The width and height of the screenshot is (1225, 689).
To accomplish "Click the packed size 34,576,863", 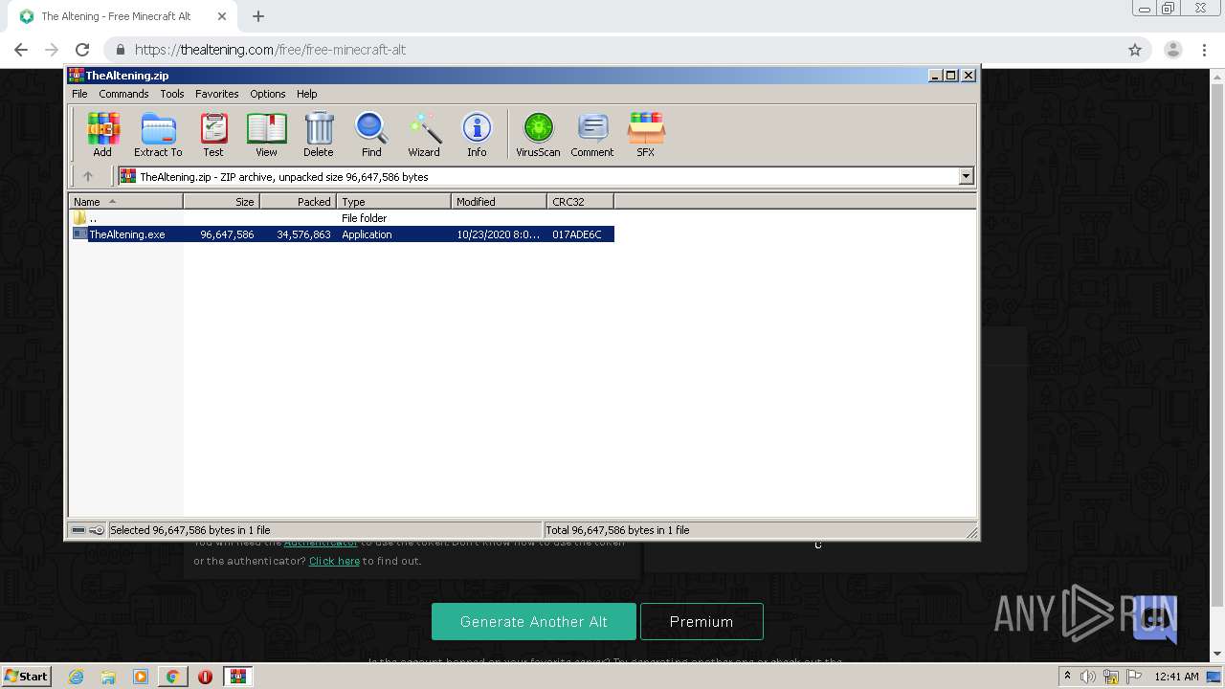I will point(303,234).
